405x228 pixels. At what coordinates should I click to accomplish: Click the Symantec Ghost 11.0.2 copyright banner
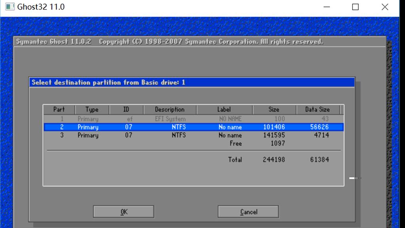170,41
